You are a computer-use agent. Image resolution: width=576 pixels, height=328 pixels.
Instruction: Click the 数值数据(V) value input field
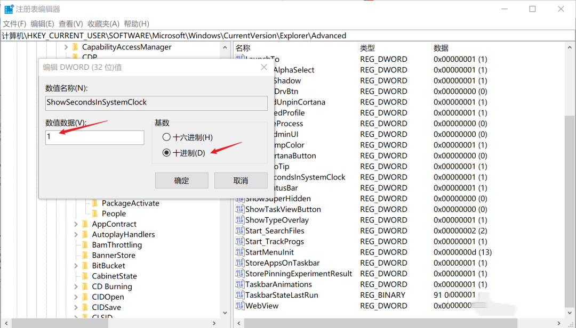click(x=95, y=137)
